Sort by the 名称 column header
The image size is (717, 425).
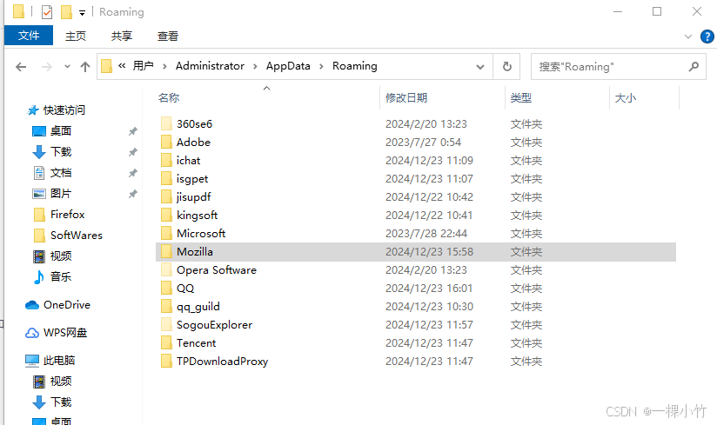click(x=169, y=97)
